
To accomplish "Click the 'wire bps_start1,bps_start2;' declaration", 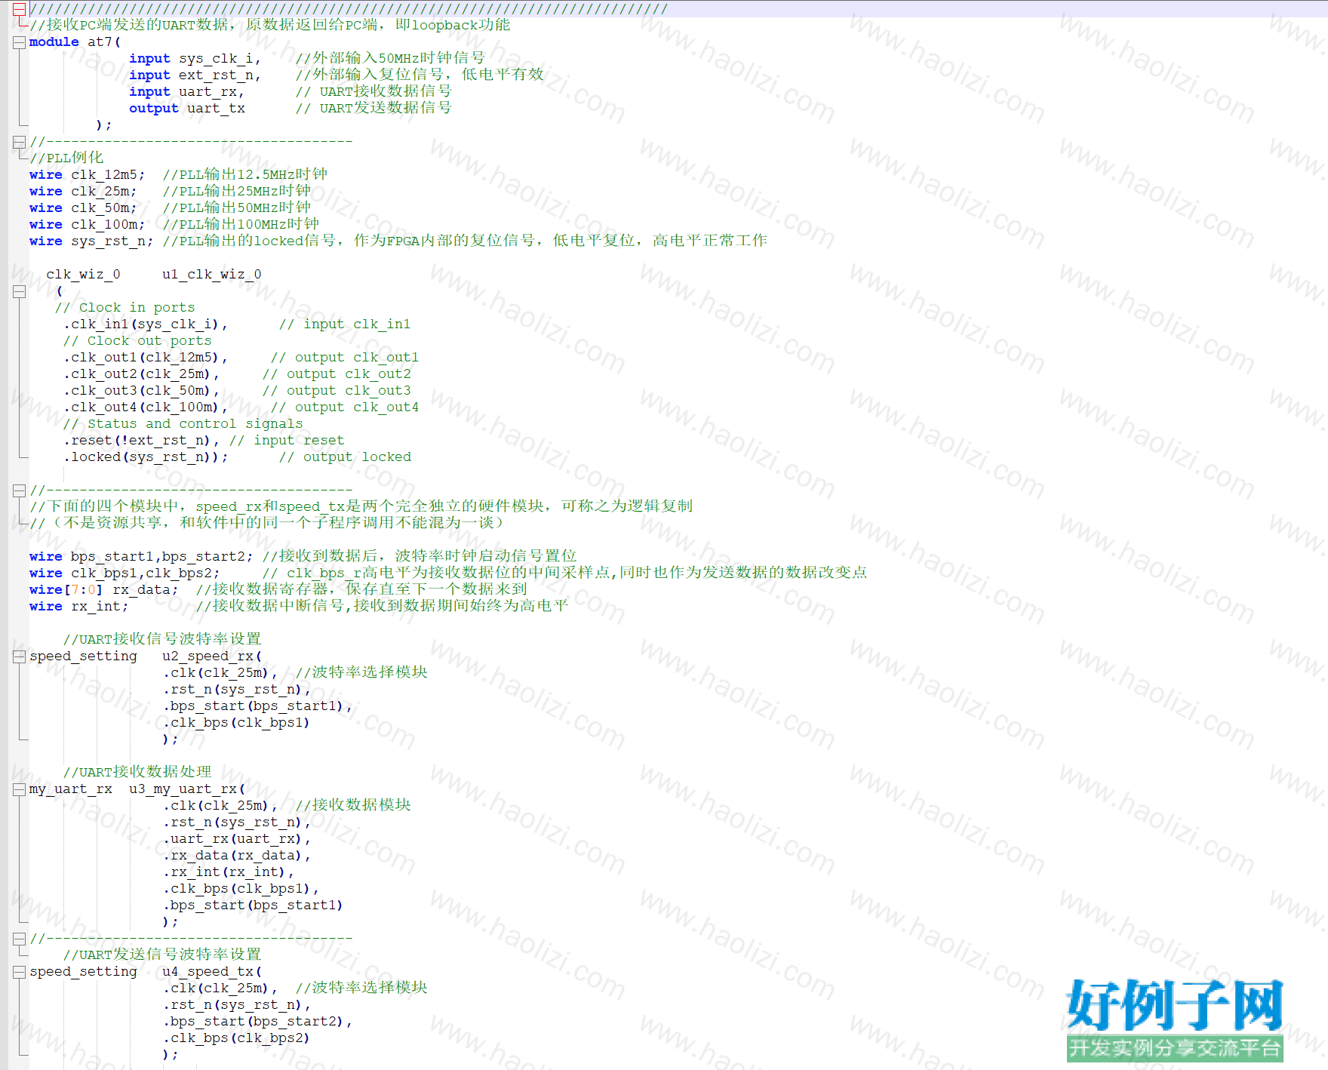I will [x=141, y=557].
